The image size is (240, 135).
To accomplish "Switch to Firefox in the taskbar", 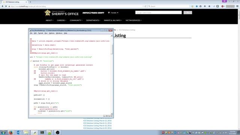I will 11,132.
